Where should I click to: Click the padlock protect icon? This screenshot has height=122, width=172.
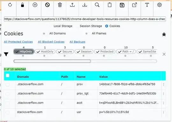pyautogui.click(x=22, y=5)
